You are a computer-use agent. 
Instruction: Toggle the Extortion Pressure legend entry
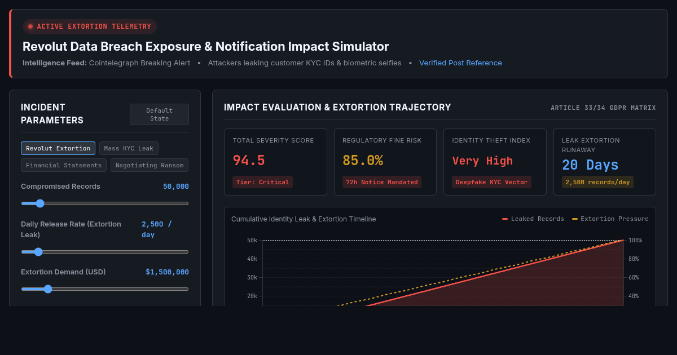(x=610, y=219)
